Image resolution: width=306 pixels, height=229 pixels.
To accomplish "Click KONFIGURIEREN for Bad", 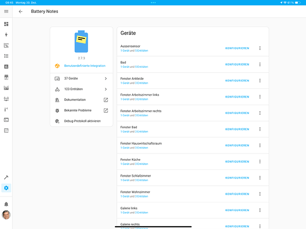I will [x=237, y=65].
